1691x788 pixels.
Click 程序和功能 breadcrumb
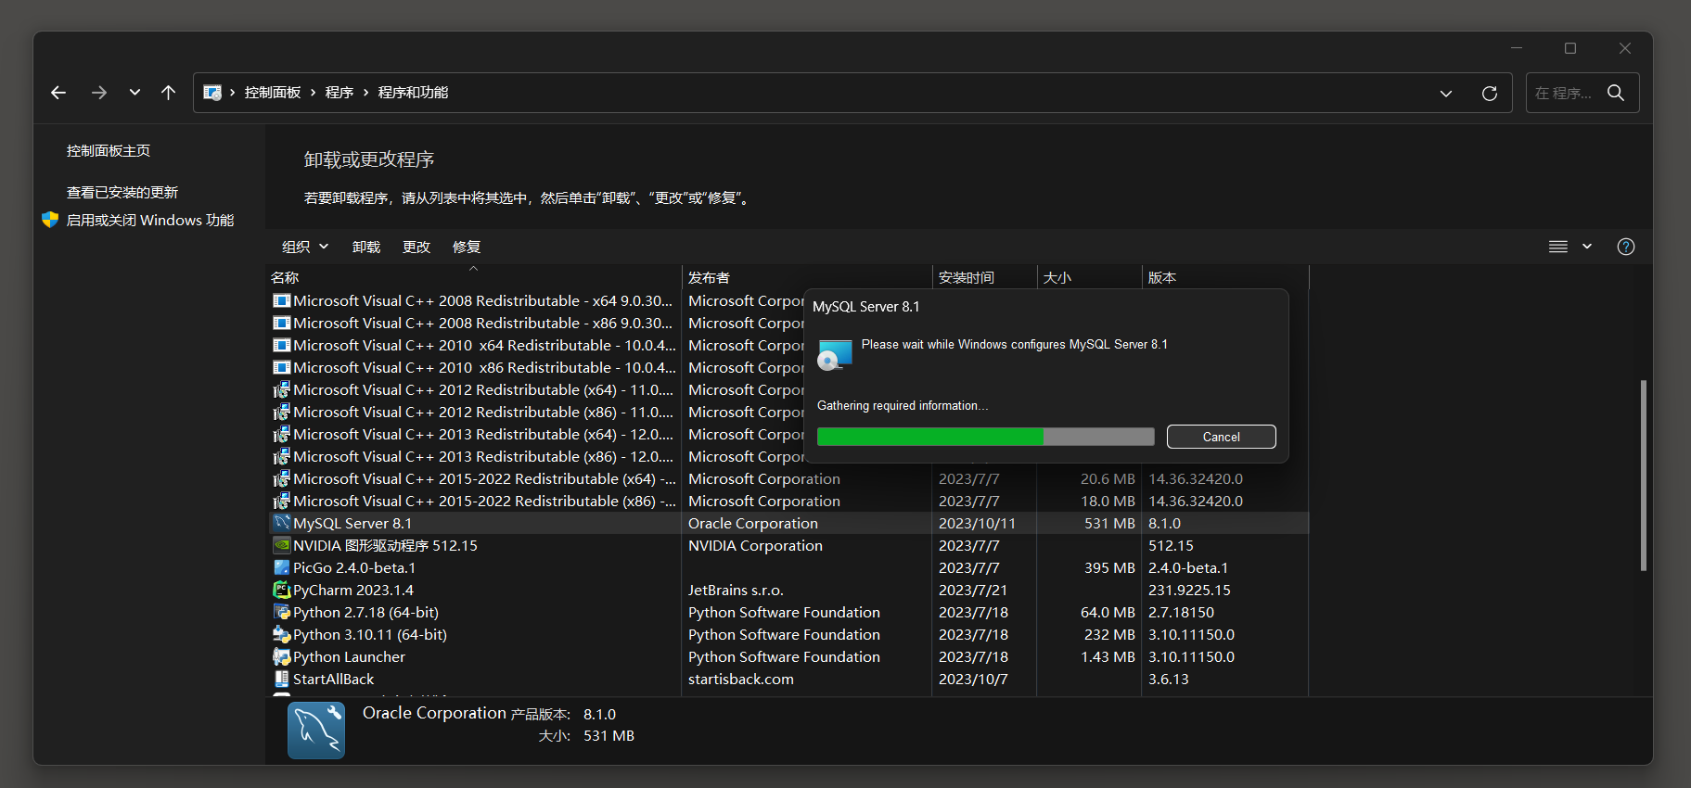[413, 93]
